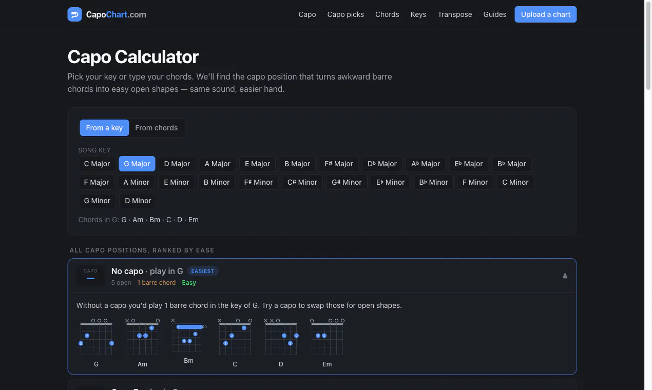Open the Keys nav link
Screen dimensions: 652x390
418,14
